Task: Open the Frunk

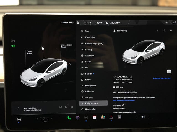Action: 29,52
